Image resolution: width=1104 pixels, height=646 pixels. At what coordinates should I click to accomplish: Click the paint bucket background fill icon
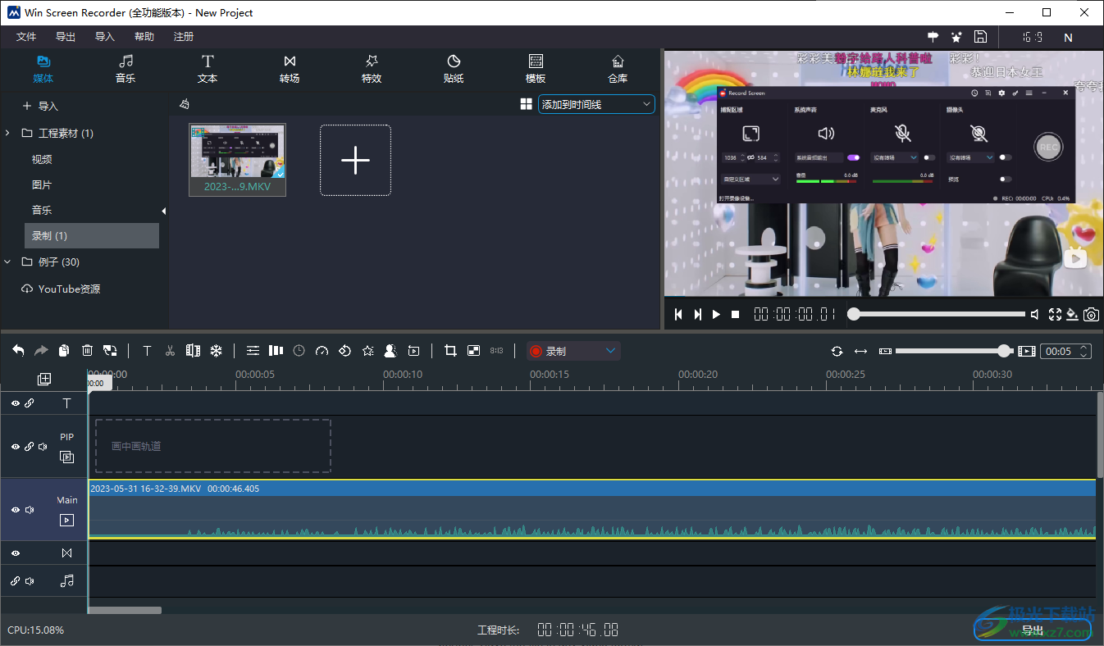click(x=1072, y=314)
